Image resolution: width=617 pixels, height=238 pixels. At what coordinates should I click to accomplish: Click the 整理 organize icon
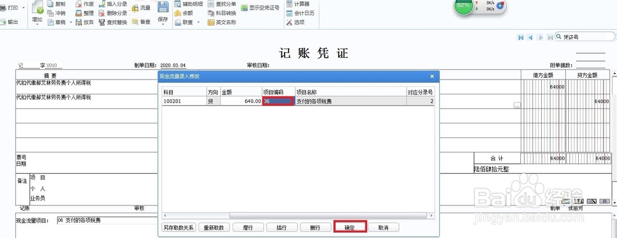pyautogui.click(x=79, y=13)
